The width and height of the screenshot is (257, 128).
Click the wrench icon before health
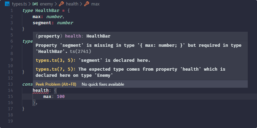tap(61, 4)
